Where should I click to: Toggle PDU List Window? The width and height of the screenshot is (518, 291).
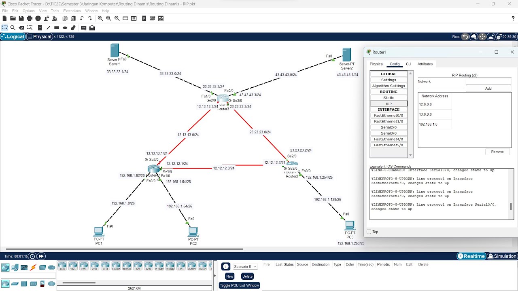(239, 285)
